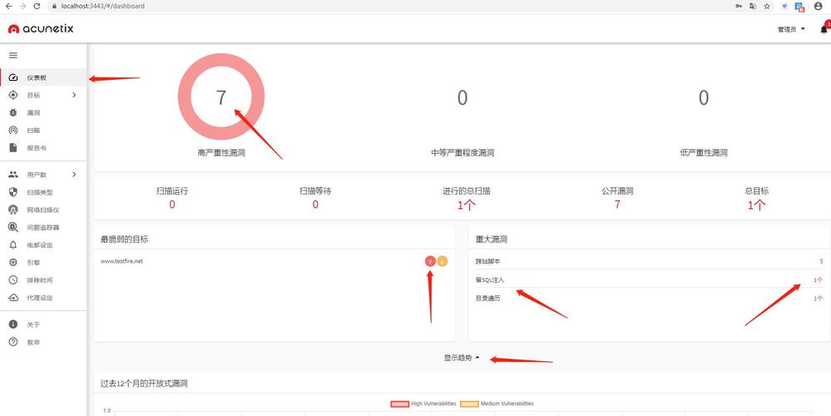Click the 0 above 低严重性漏洞
The image size is (831, 416).
pyautogui.click(x=703, y=97)
